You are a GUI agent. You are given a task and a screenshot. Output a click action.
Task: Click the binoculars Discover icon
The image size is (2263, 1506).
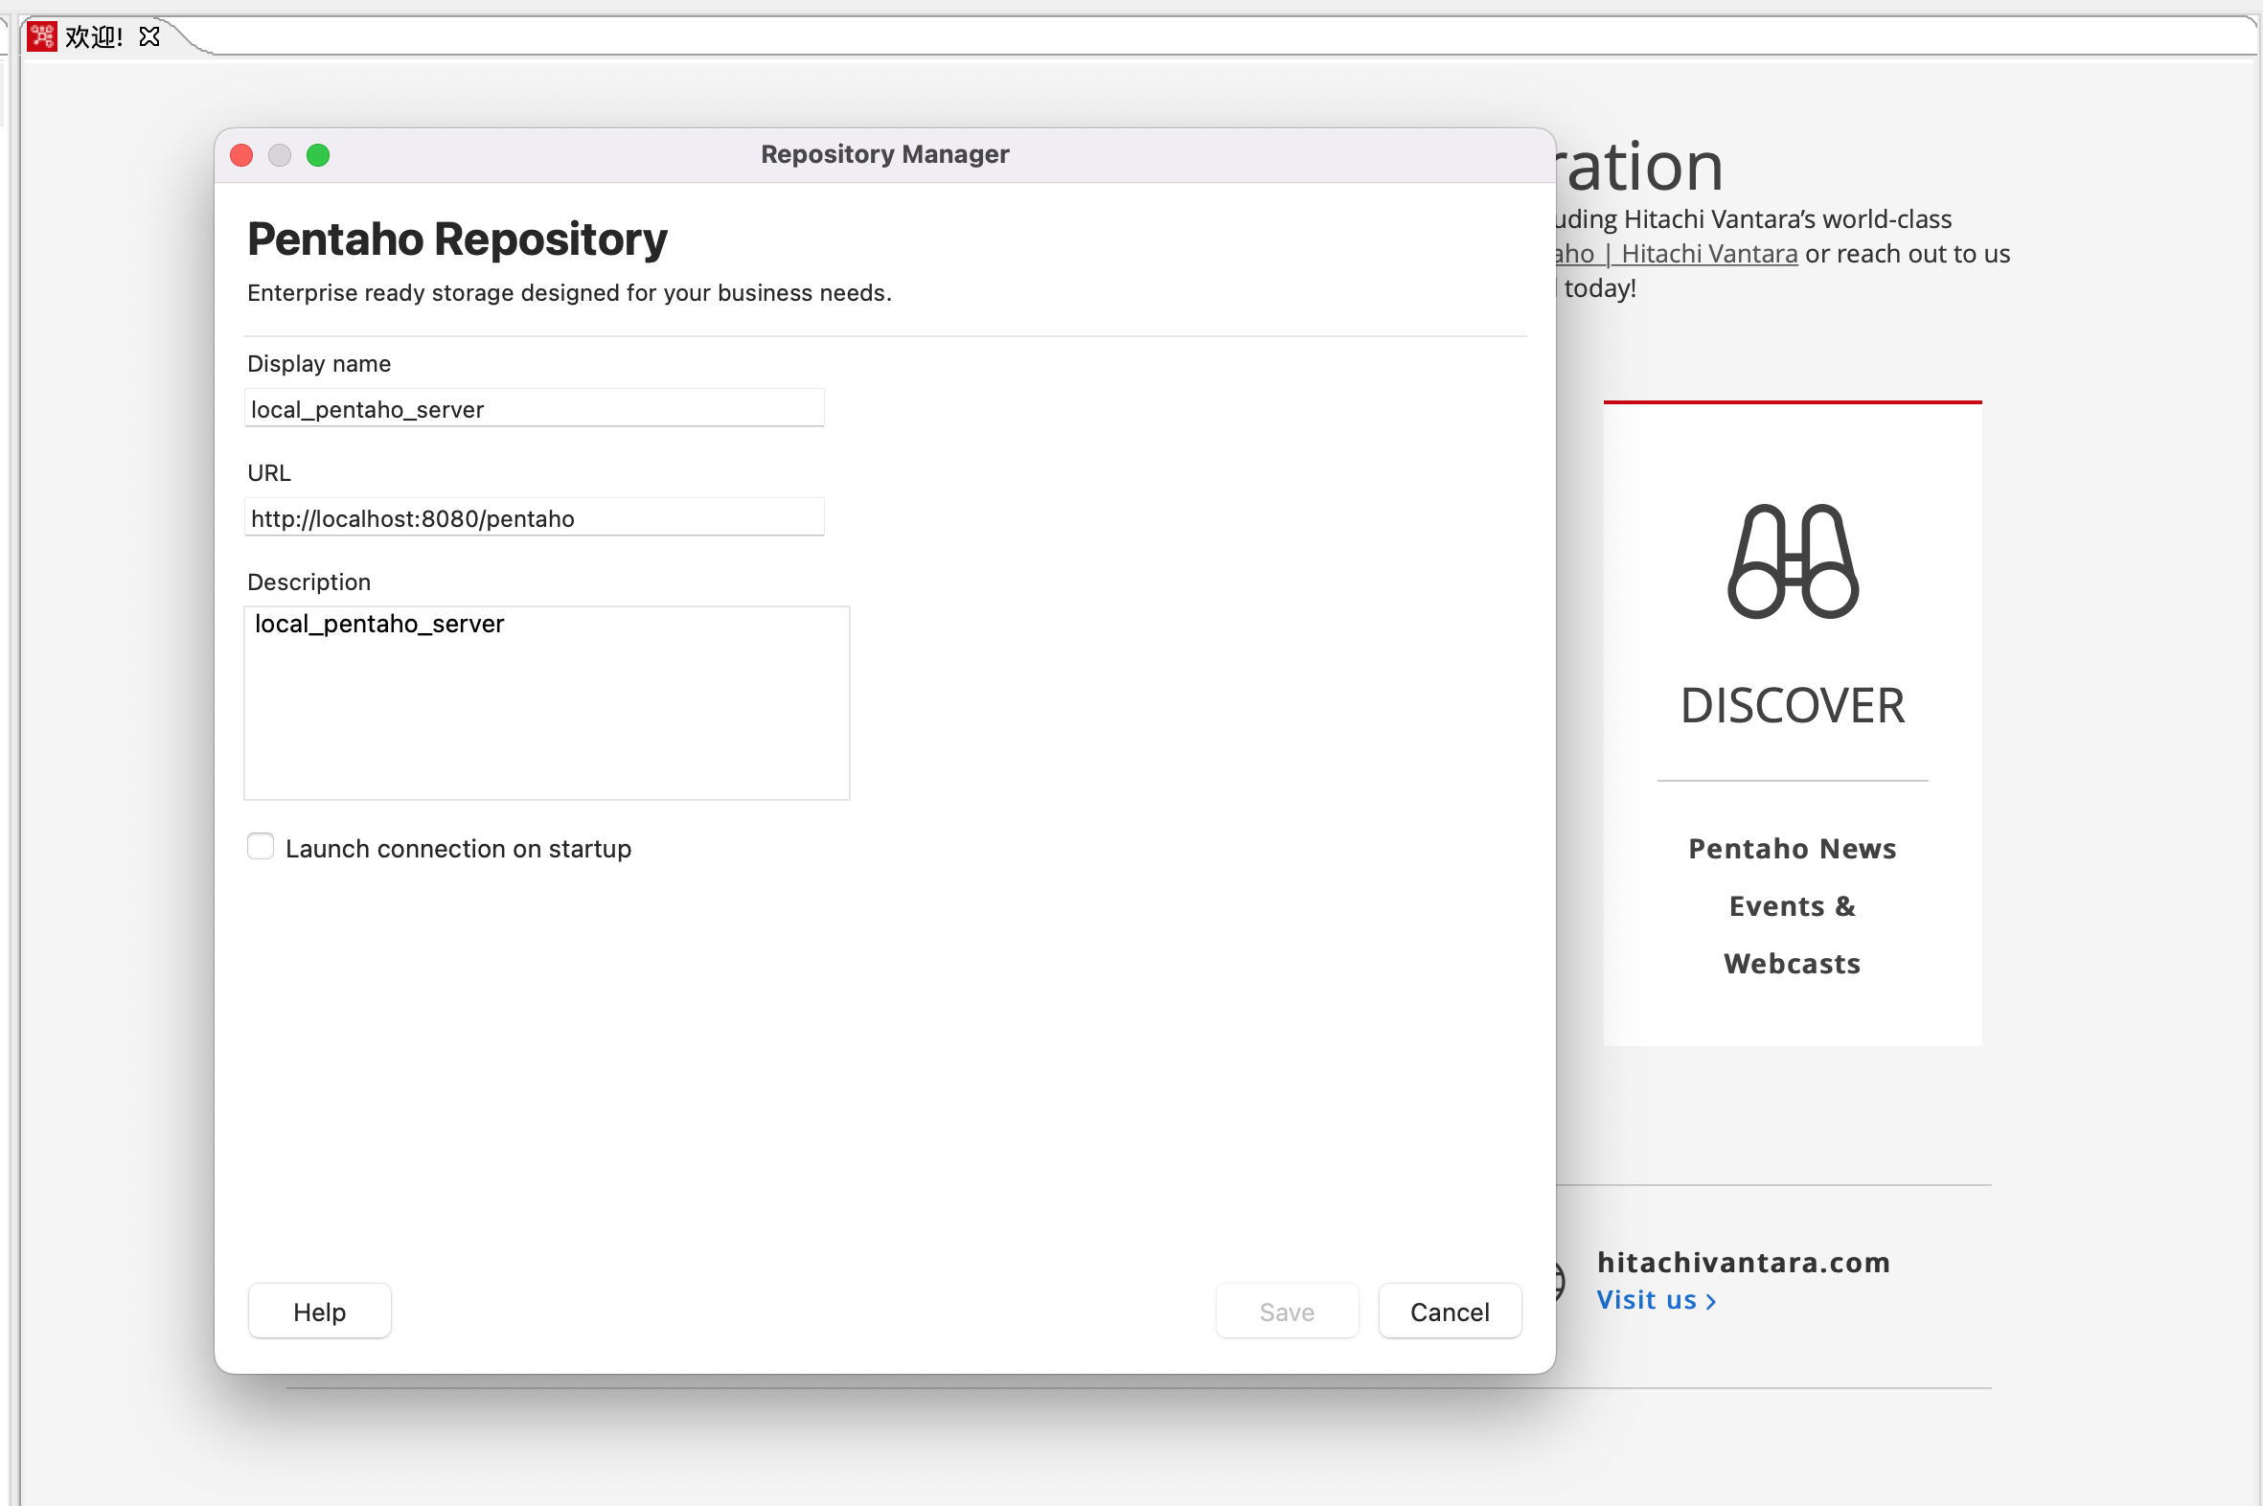1793,560
